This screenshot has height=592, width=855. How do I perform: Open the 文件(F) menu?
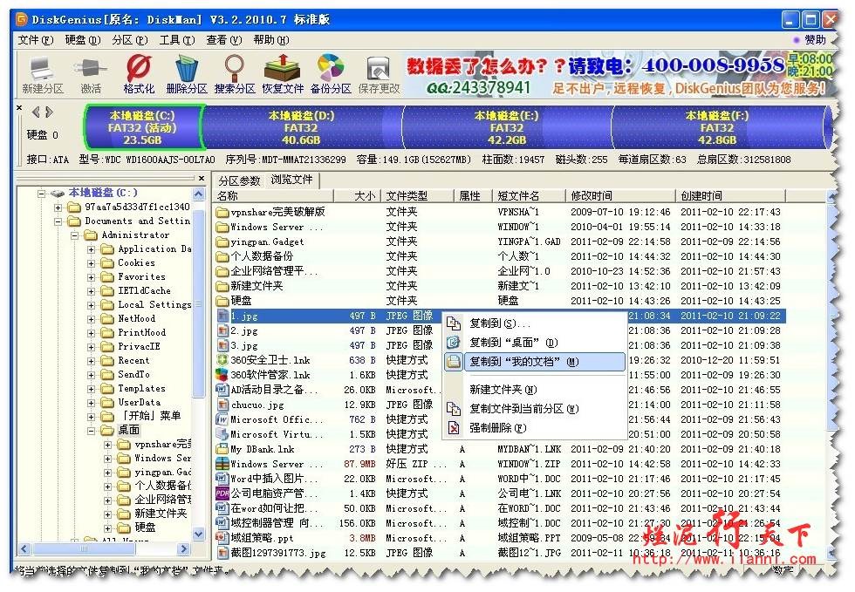36,40
